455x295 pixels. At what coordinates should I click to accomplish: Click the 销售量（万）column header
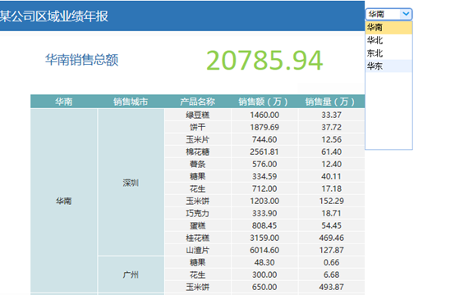click(x=331, y=102)
